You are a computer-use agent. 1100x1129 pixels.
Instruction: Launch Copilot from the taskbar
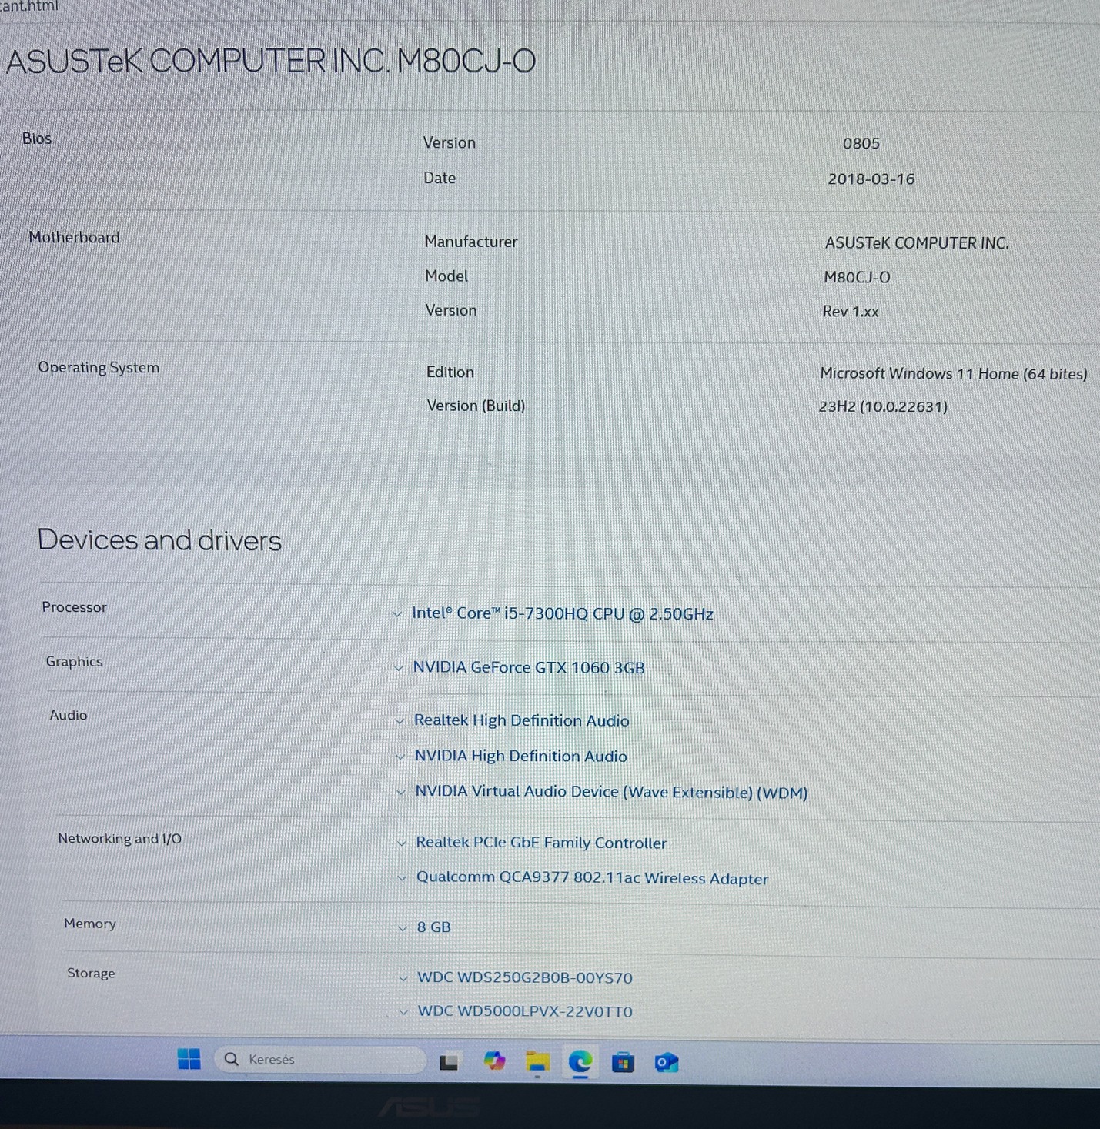[x=494, y=1061]
